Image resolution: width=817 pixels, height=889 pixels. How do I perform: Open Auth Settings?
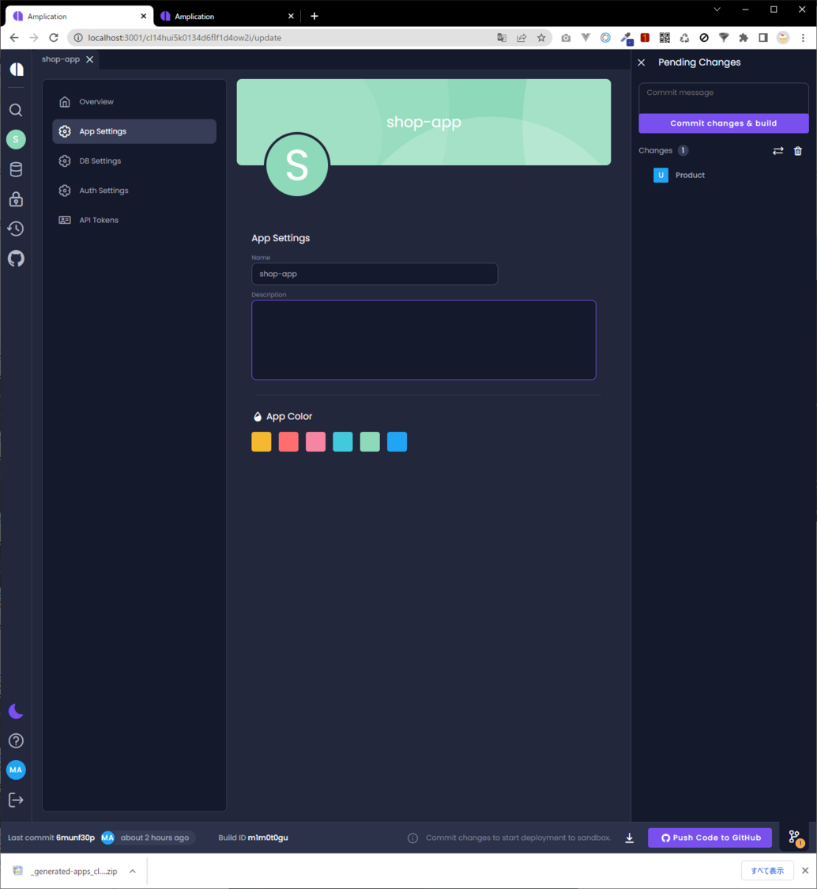[134, 191]
